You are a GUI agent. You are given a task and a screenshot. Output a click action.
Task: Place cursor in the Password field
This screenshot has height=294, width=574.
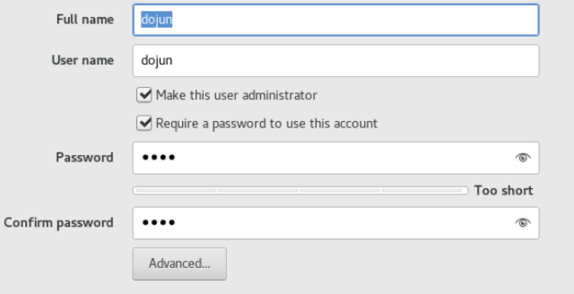[x=323, y=158]
